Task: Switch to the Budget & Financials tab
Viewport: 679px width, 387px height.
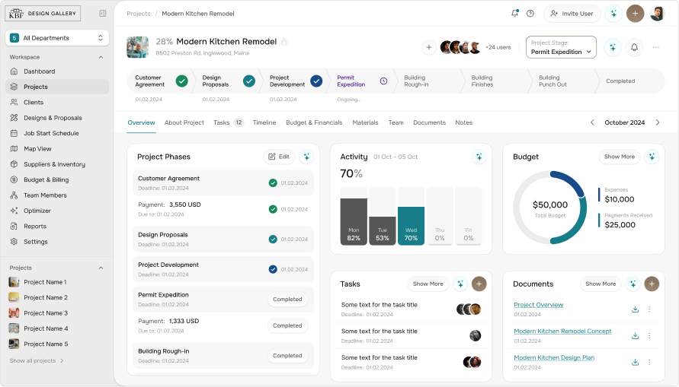Action: (x=314, y=122)
